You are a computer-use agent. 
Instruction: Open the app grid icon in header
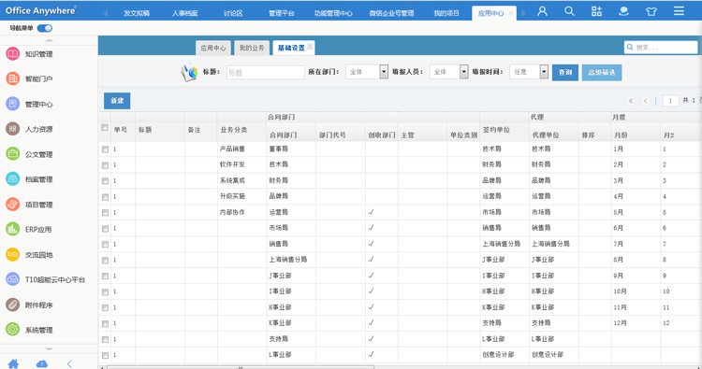tap(596, 11)
